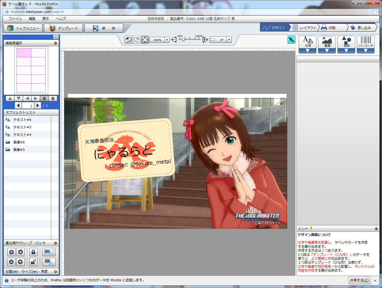382x288 pixels.
Task: Group the selected objects
Action: click(49, 252)
